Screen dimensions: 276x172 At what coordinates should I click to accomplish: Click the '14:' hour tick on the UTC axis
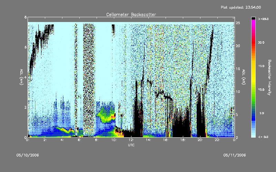(148, 140)
